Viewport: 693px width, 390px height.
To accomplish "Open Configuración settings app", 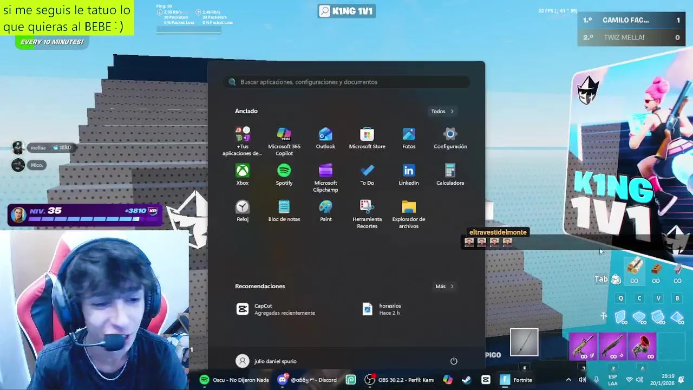I will 450,138.
